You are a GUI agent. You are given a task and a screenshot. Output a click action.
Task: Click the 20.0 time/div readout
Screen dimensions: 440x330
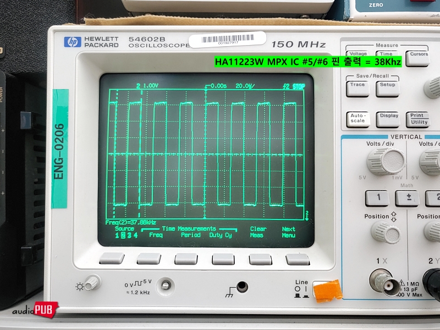tap(245, 86)
